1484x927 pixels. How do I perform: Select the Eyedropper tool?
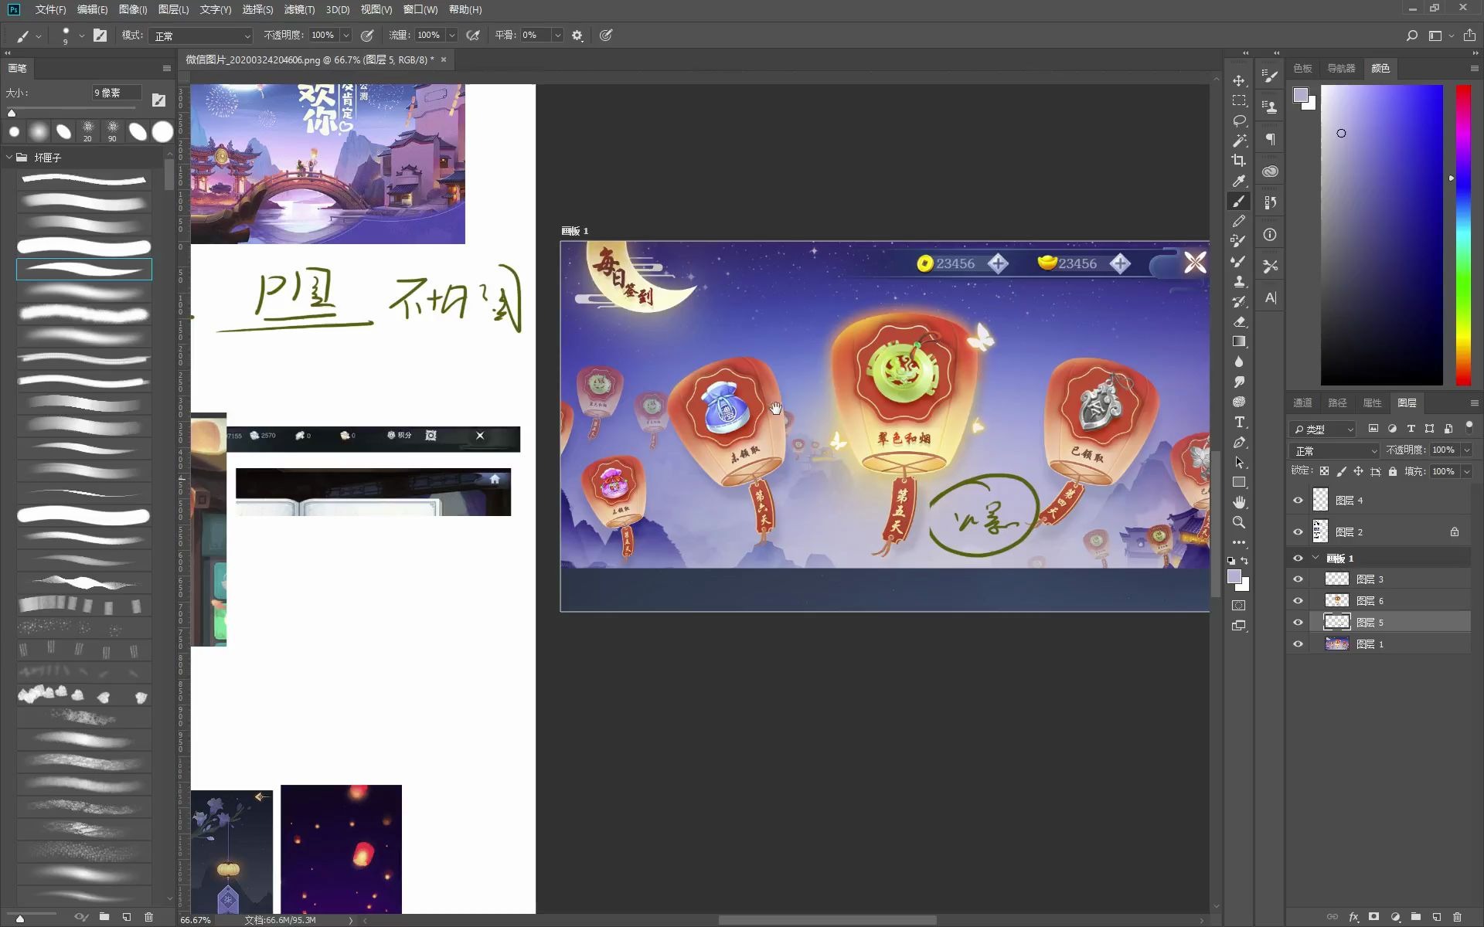(x=1239, y=181)
